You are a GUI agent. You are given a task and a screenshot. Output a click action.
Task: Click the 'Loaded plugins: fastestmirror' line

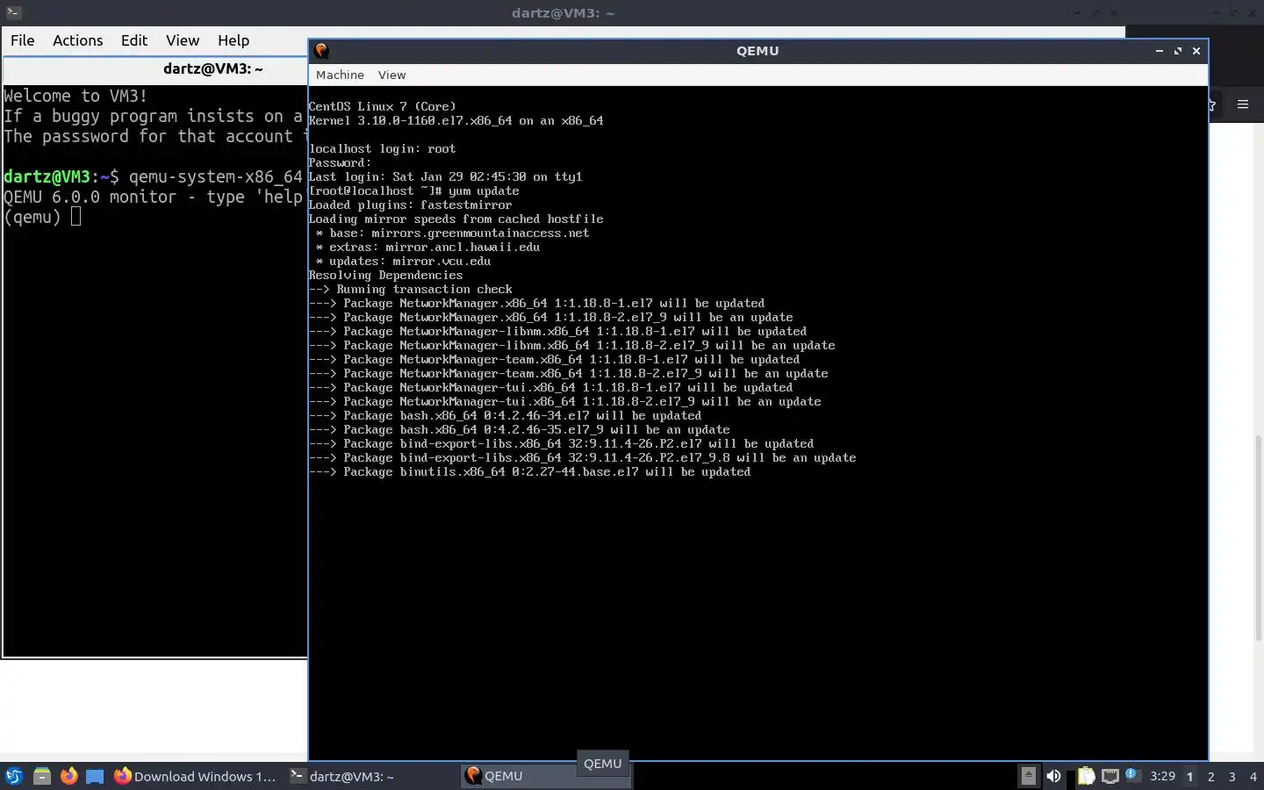tap(410, 205)
